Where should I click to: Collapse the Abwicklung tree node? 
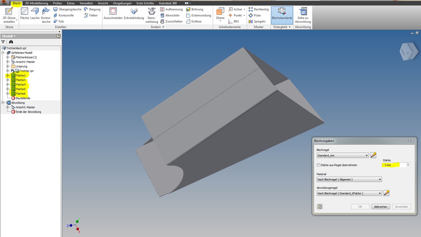3,103
